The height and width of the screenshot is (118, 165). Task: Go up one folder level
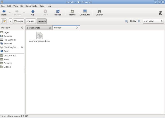[33, 13]
